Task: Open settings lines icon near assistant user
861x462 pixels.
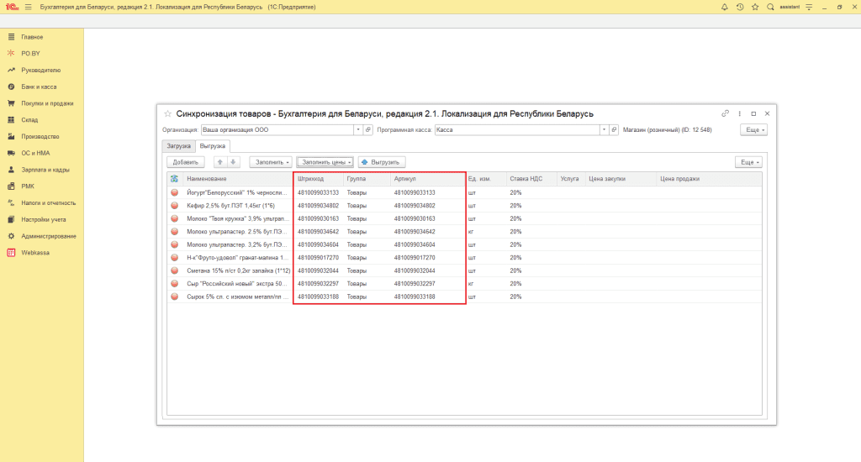Action: (809, 7)
